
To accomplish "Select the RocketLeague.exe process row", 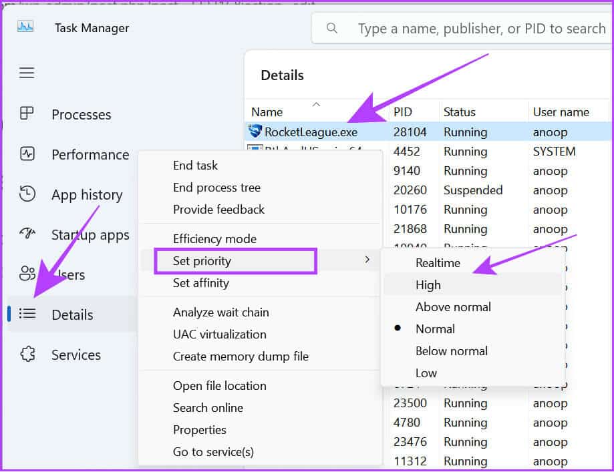I will 428,132.
